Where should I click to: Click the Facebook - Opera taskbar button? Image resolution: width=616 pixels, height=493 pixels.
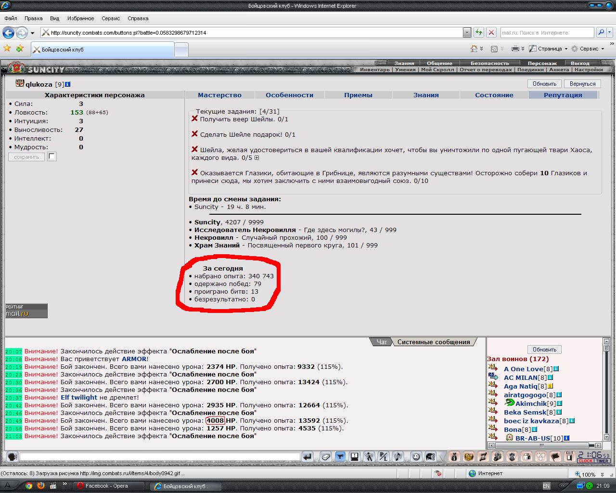tap(110, 486)
